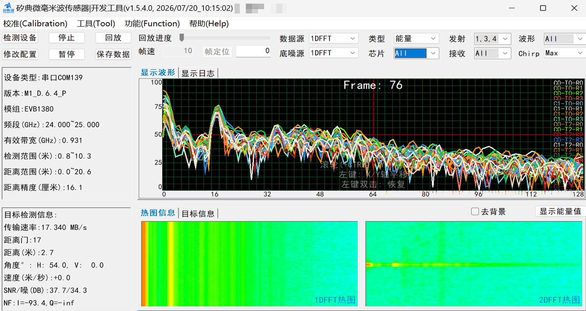
Task: Click the 2DFFT heatmap image
Action: point(474,264)
